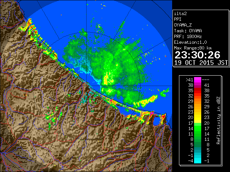Viewport: 230px width, 172px height.
Task: Click the timestamp '23:30:26'
Action: (x=197, y=55)
